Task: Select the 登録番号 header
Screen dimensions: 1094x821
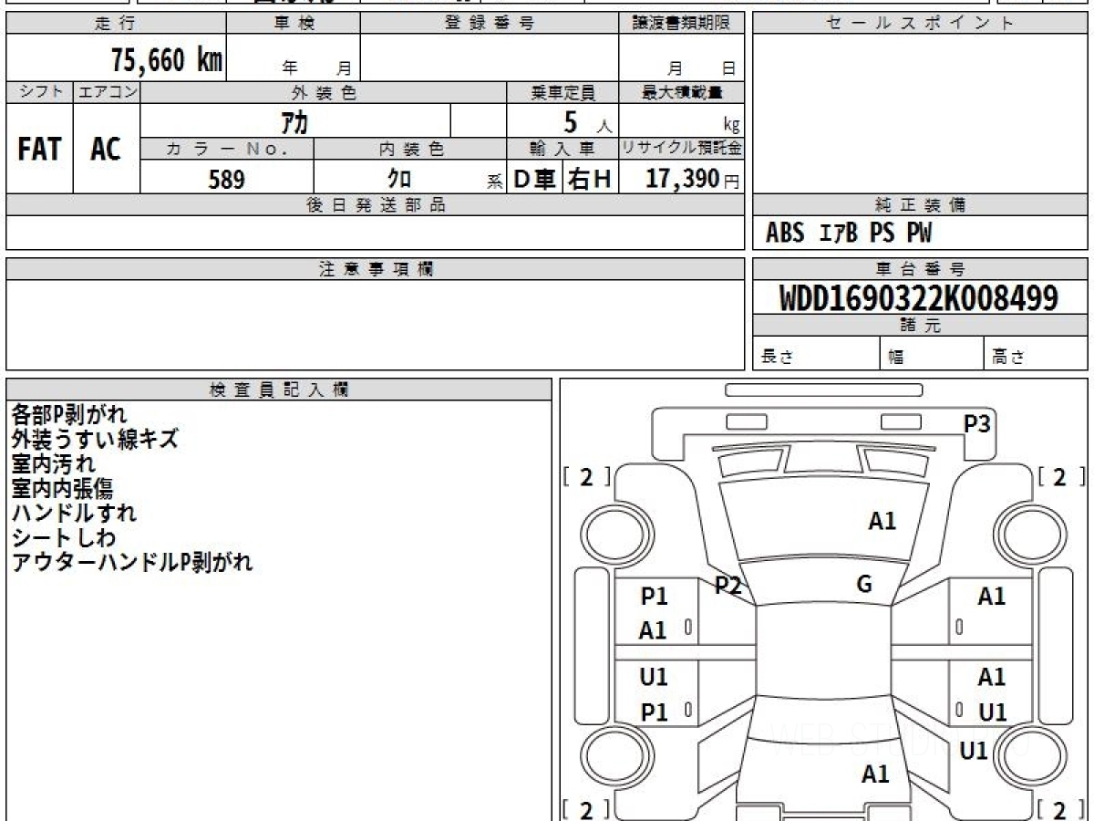Action: click(490, 24)
